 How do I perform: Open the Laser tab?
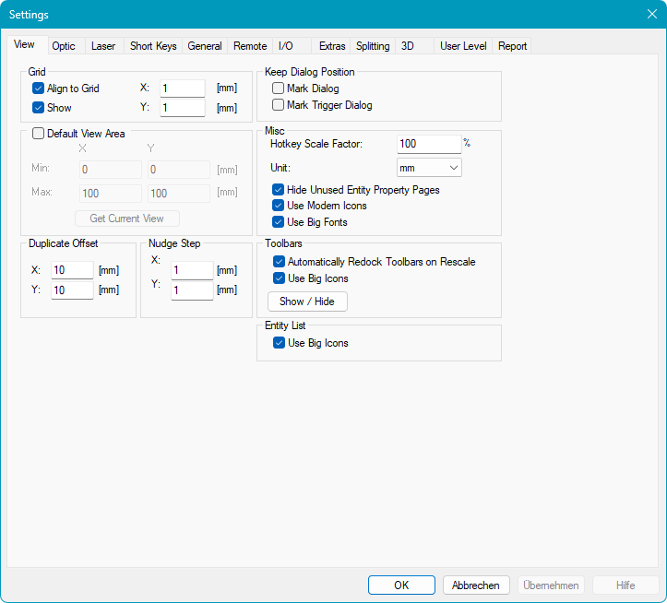click(x=103, y=46)
